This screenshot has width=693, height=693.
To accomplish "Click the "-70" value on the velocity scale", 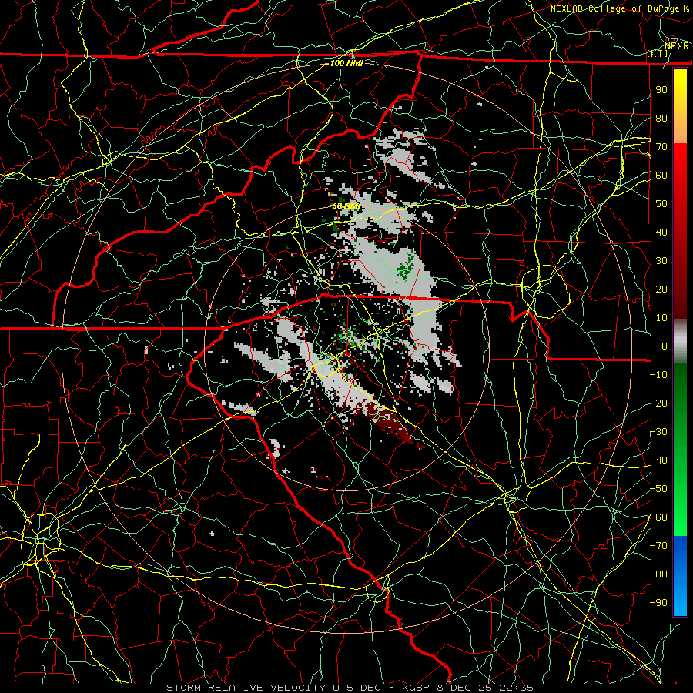I will pyautogui.click(x=658, y=546).
